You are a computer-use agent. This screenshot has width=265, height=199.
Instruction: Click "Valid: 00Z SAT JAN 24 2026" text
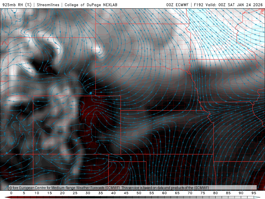pyautogui.click(x=234, y=5)
